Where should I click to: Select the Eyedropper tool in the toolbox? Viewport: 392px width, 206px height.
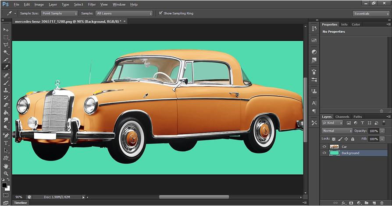click(x=6, y=67)
